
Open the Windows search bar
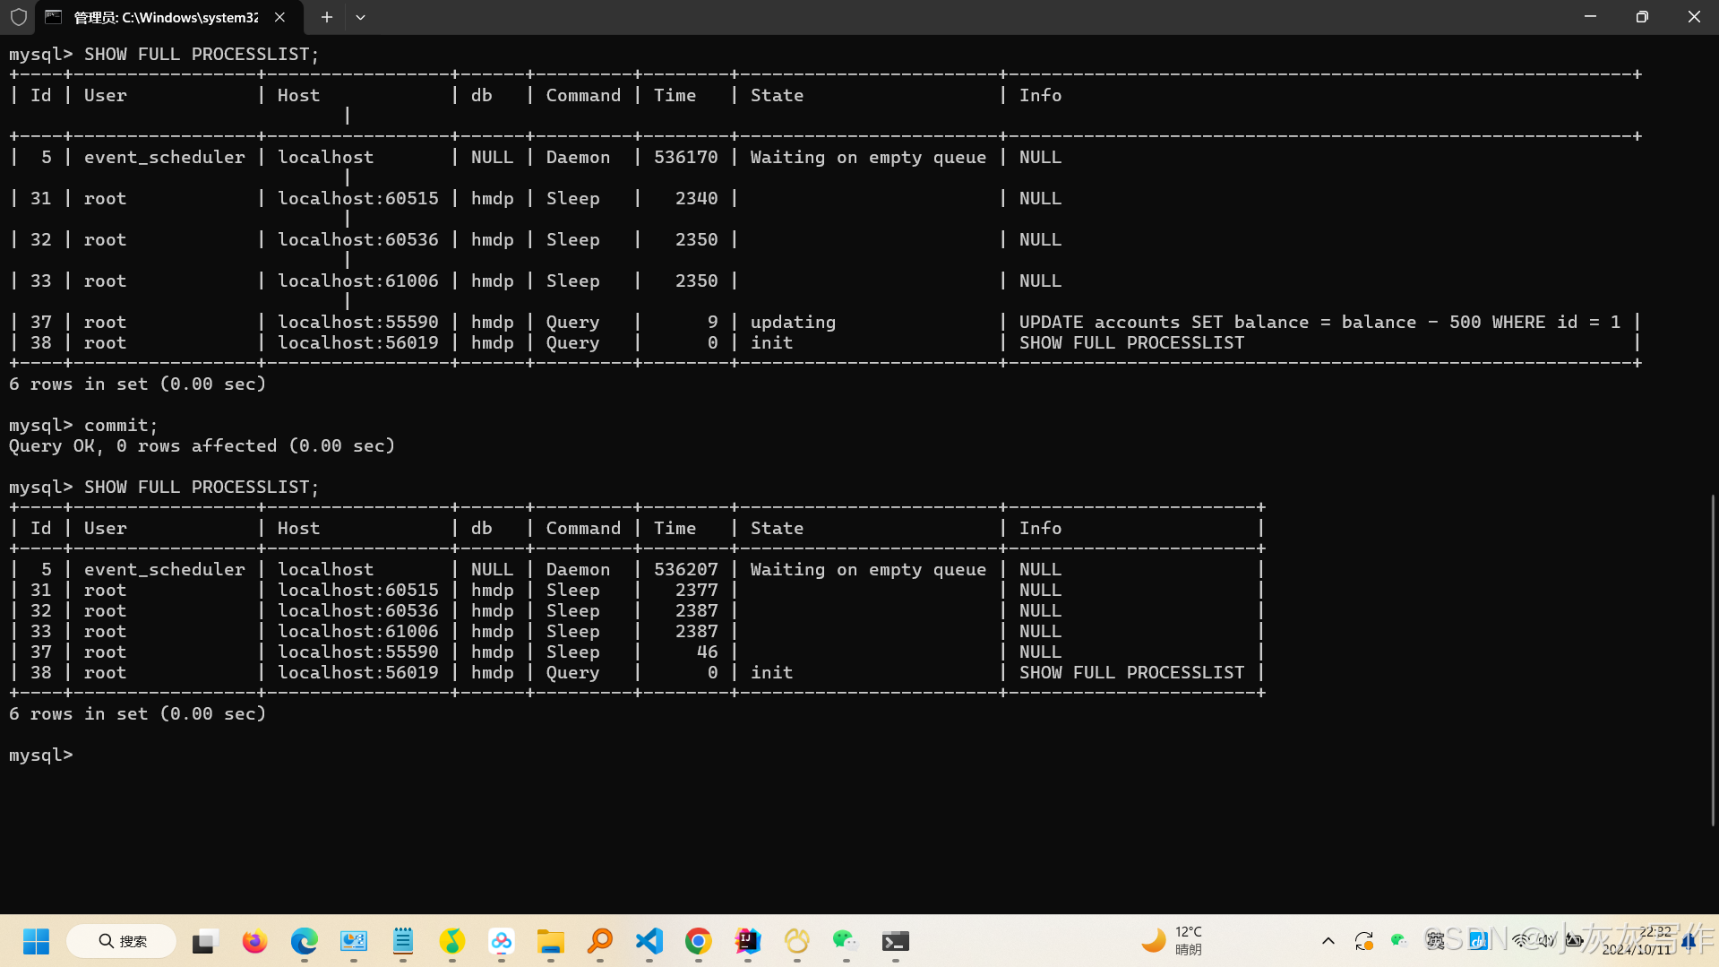tap(121, 941)
